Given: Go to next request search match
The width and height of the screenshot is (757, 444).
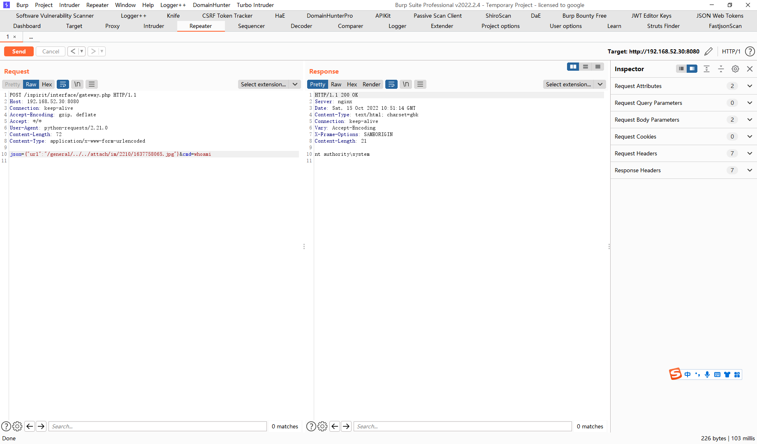Looking at the screenshot, I should 41,426.
